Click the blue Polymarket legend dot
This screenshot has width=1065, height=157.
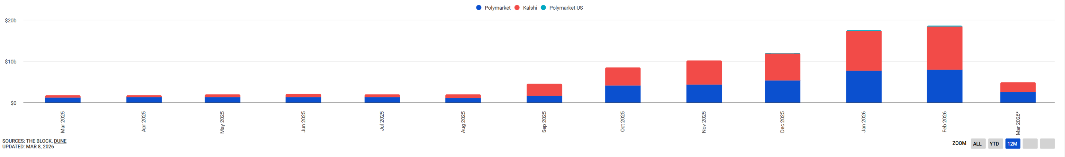point(479,8)
